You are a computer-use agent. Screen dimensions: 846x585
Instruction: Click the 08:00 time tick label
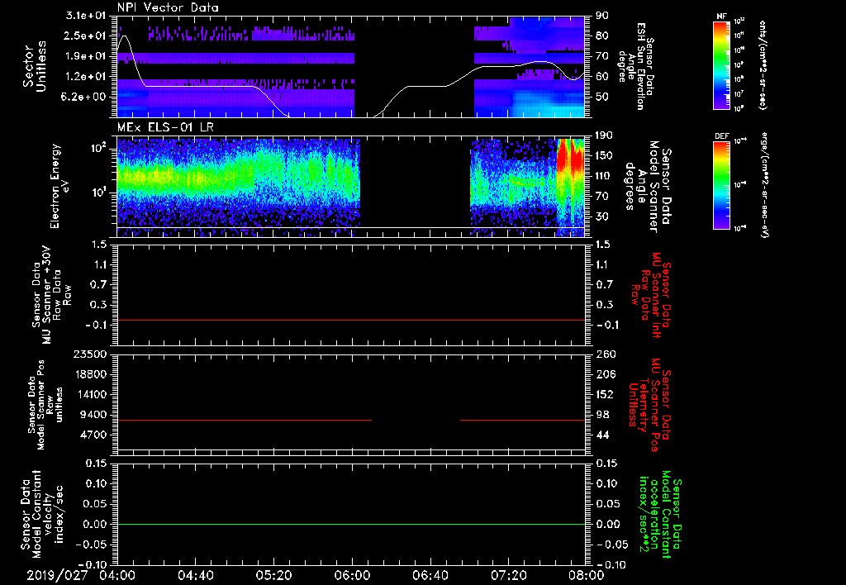coord(586,575)
